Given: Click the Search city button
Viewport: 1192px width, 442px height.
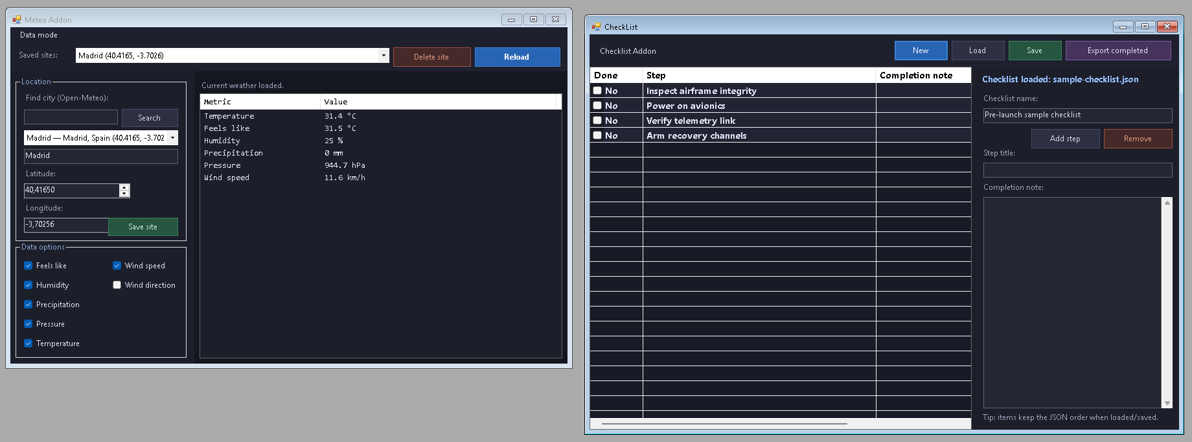Looking at the screenshot, I should point(150,118).
